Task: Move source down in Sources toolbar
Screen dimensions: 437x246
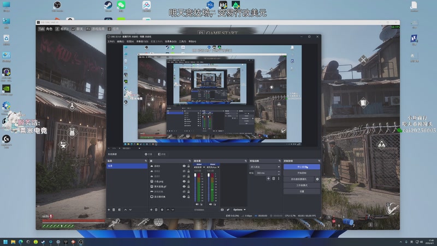Action: coord(173,210)
